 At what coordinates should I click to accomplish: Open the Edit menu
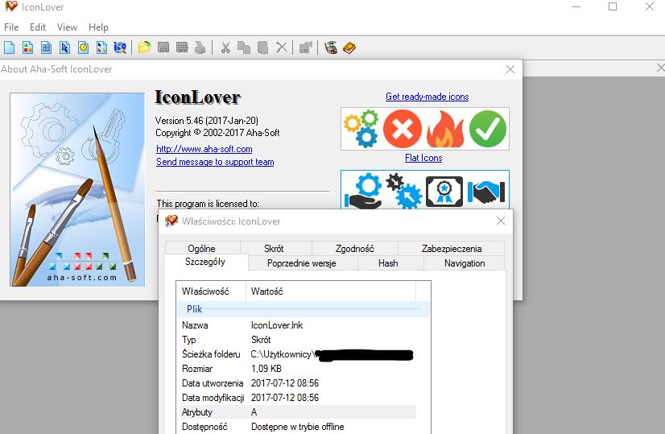click(x=38, y=27)
